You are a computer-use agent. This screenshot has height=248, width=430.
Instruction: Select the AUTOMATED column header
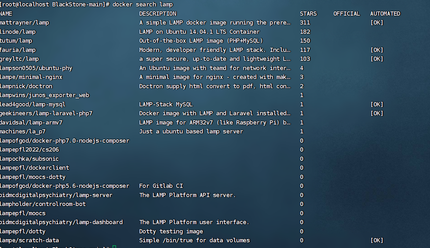click(x=385, y=14)
